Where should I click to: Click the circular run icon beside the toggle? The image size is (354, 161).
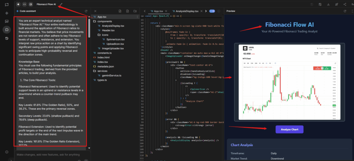(218, 11)
